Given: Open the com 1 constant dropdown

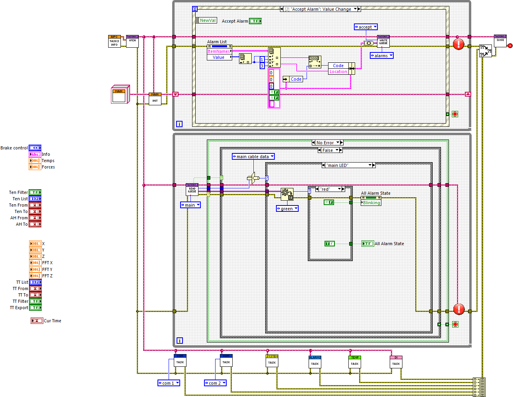Looking at the screenshot, I should [x=169, y=383].
